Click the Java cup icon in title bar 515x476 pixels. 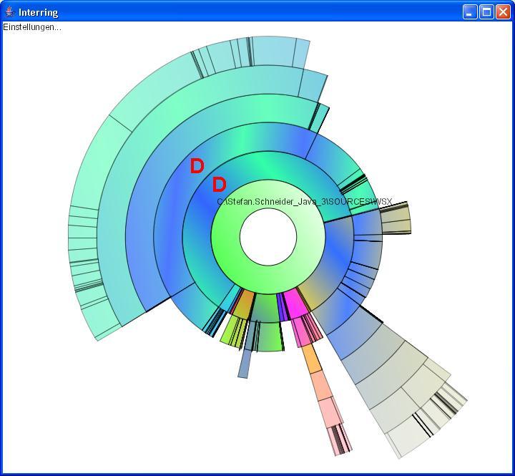pos(9,12)
